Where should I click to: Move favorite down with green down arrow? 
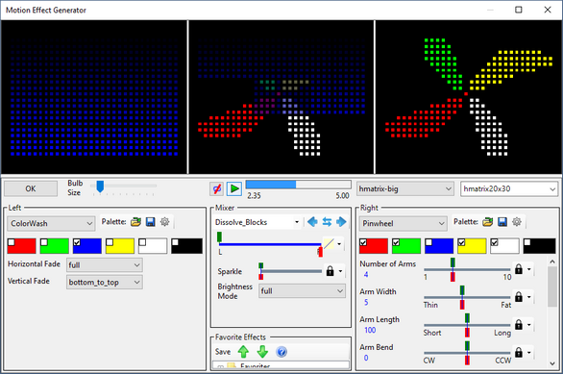262,351
